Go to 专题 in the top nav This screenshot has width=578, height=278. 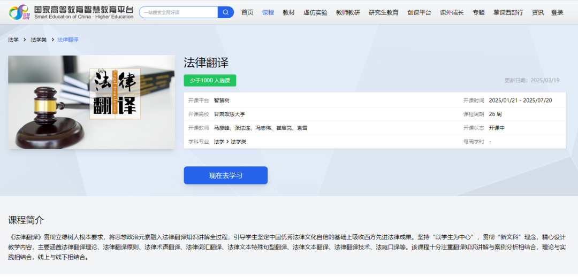pos(478,12)
